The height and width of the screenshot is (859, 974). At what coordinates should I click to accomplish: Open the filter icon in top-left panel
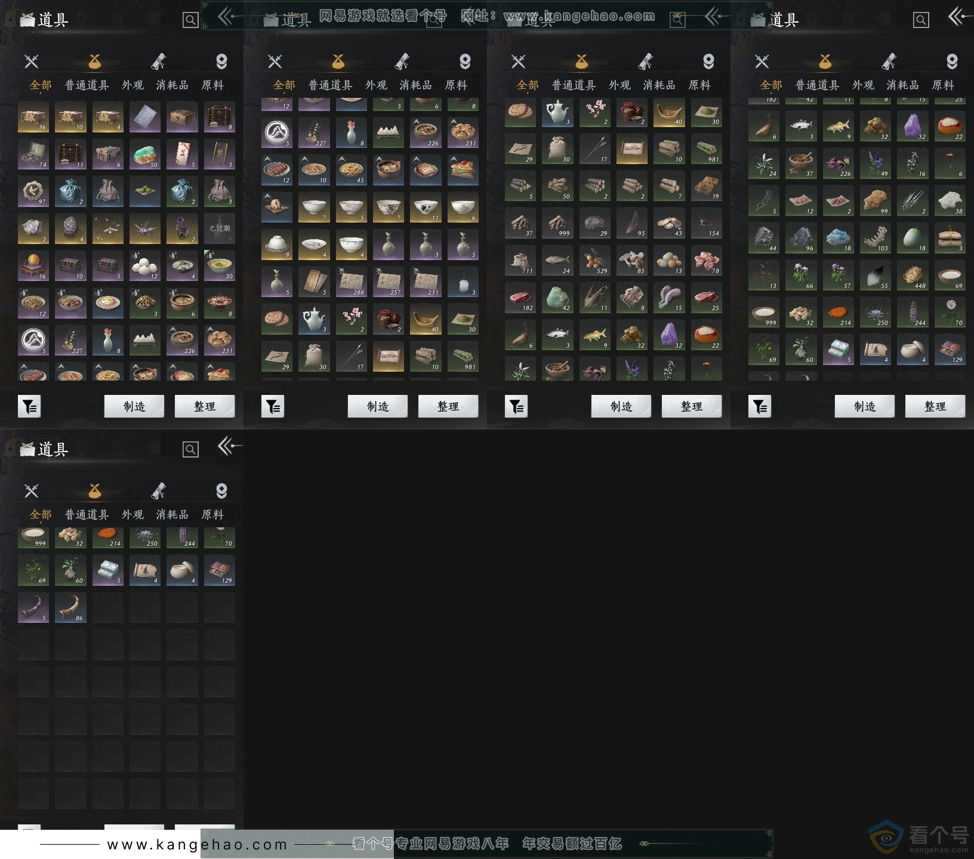[29, 407]
